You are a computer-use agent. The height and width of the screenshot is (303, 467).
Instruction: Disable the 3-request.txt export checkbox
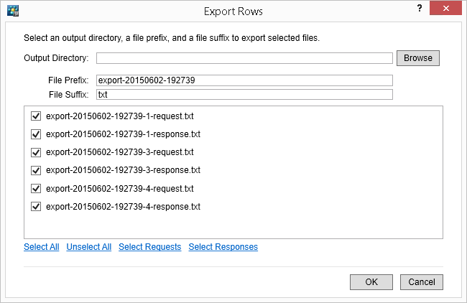(x=36, y=152)
